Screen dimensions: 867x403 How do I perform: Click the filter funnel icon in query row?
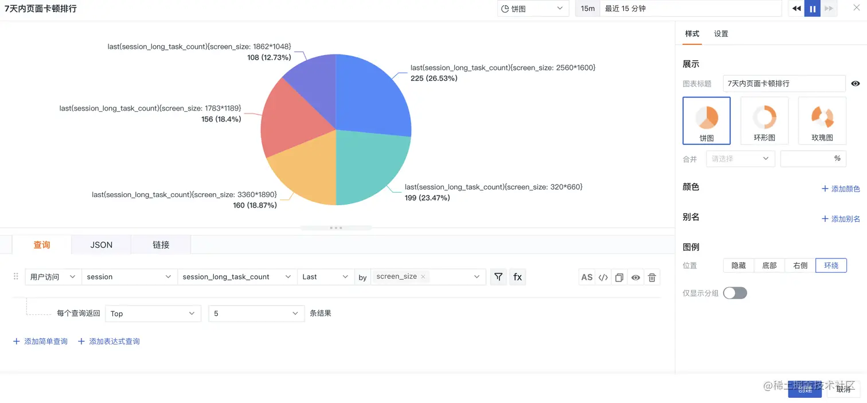498,277
